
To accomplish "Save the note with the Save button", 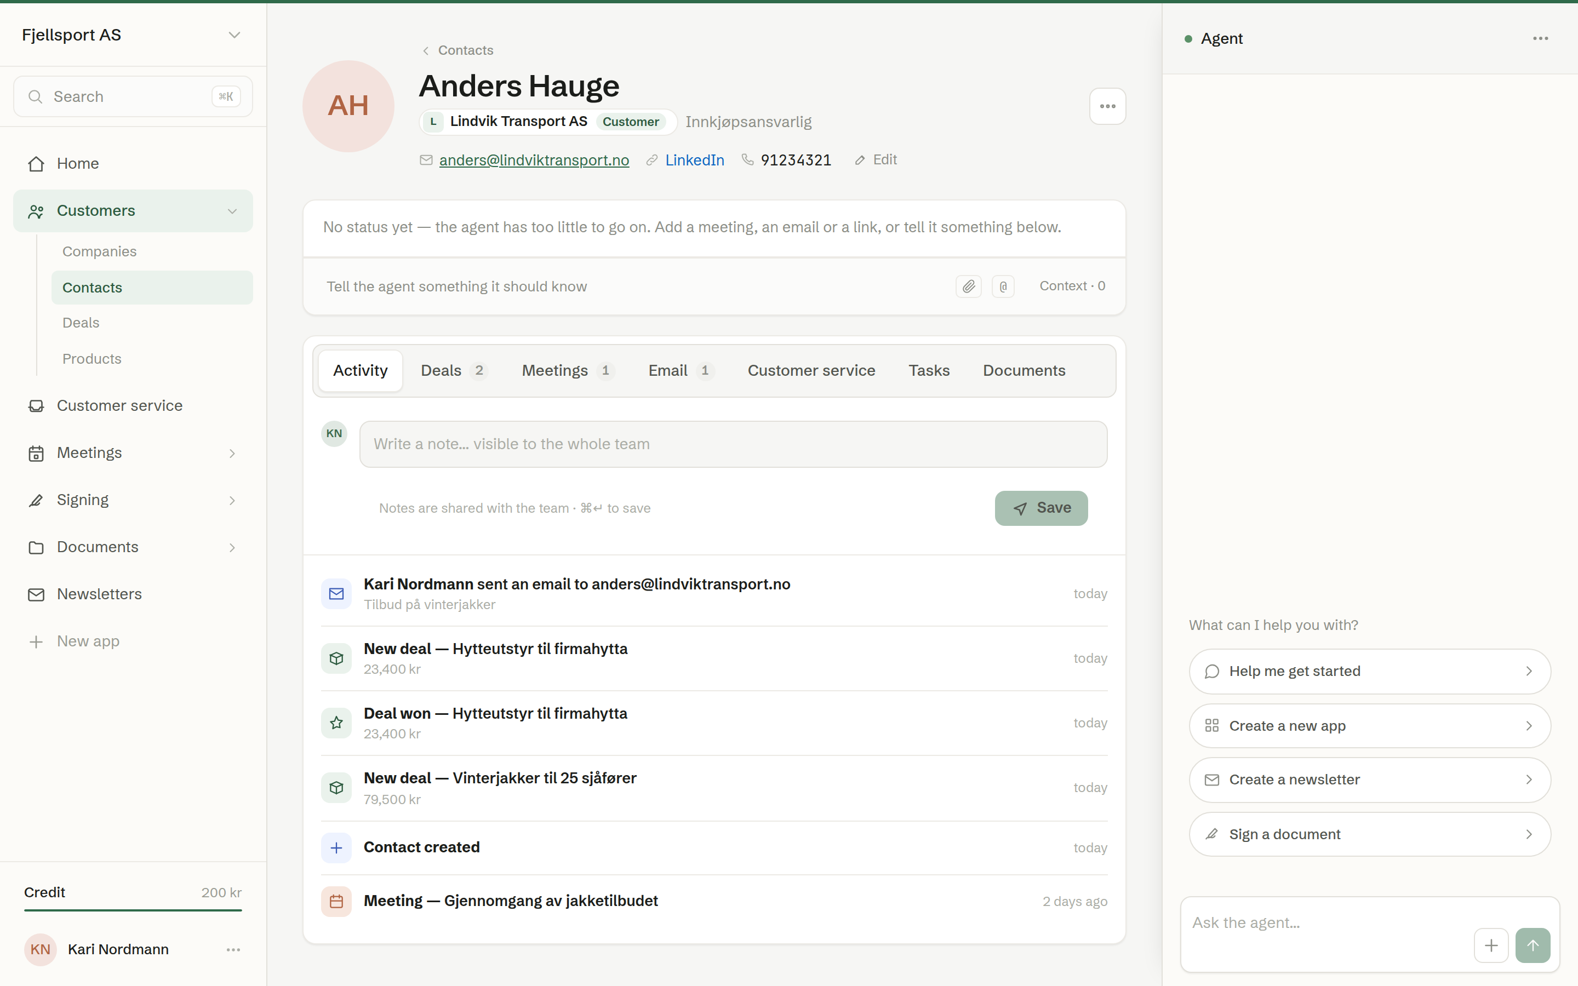I will (x=1040, y=508).
